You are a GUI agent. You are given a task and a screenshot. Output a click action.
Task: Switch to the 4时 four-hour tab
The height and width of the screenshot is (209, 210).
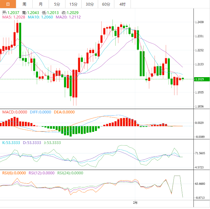point(122,4)
